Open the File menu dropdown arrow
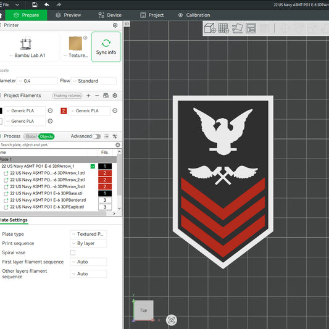Screen dimensions: 329x329 (17, 4)
